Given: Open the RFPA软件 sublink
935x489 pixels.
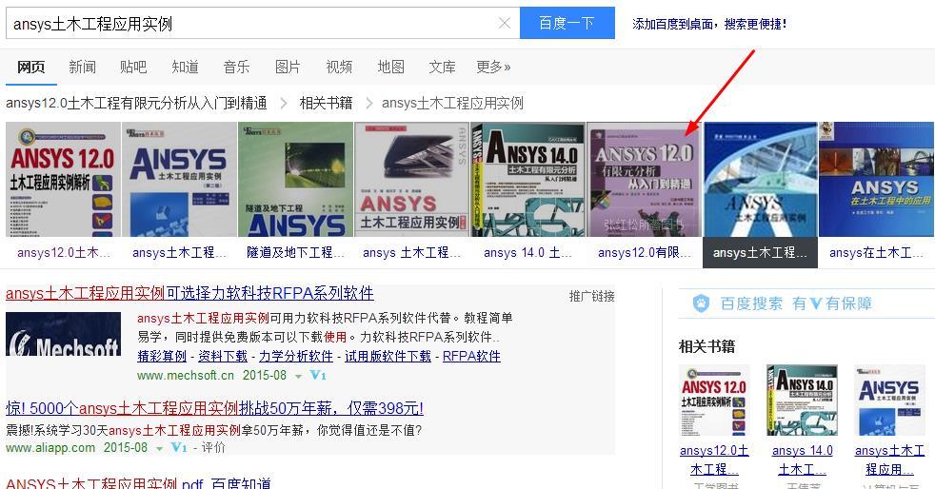Looking at the screenshot, I should pos(471,356).
